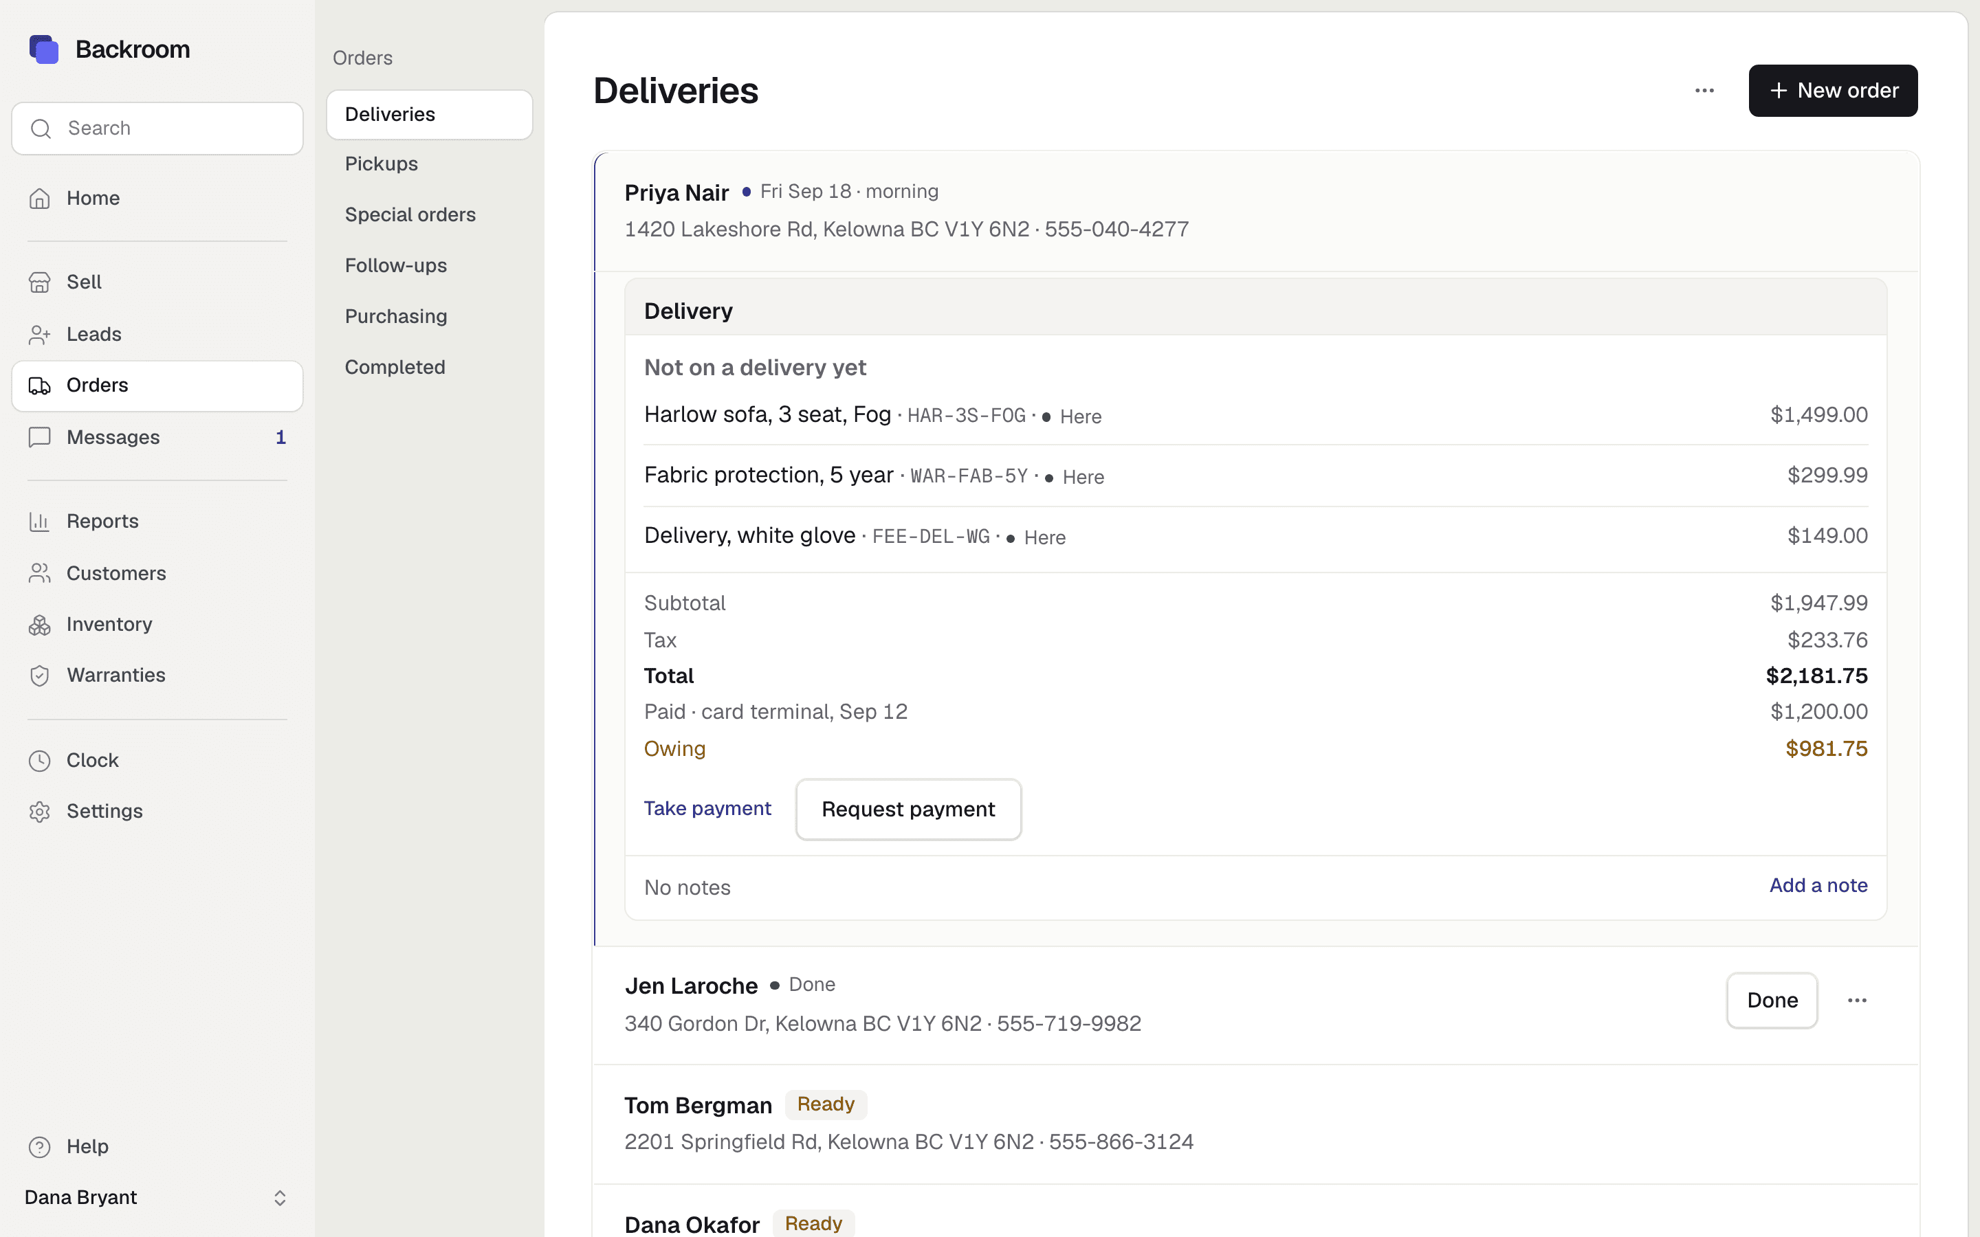Select the Fabric protection, 5 year line item
The image size is (1980, 1237).
(x=1256, y=476)
